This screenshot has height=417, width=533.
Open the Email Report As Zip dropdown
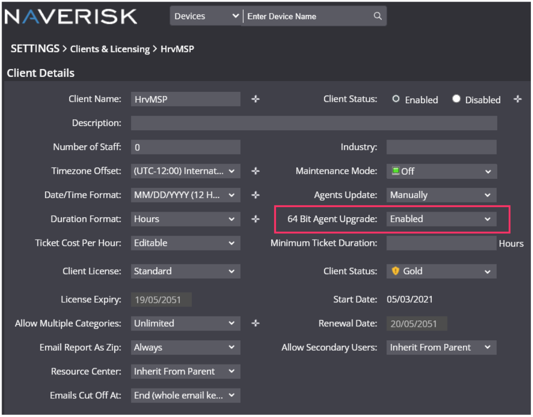(185, 347)
